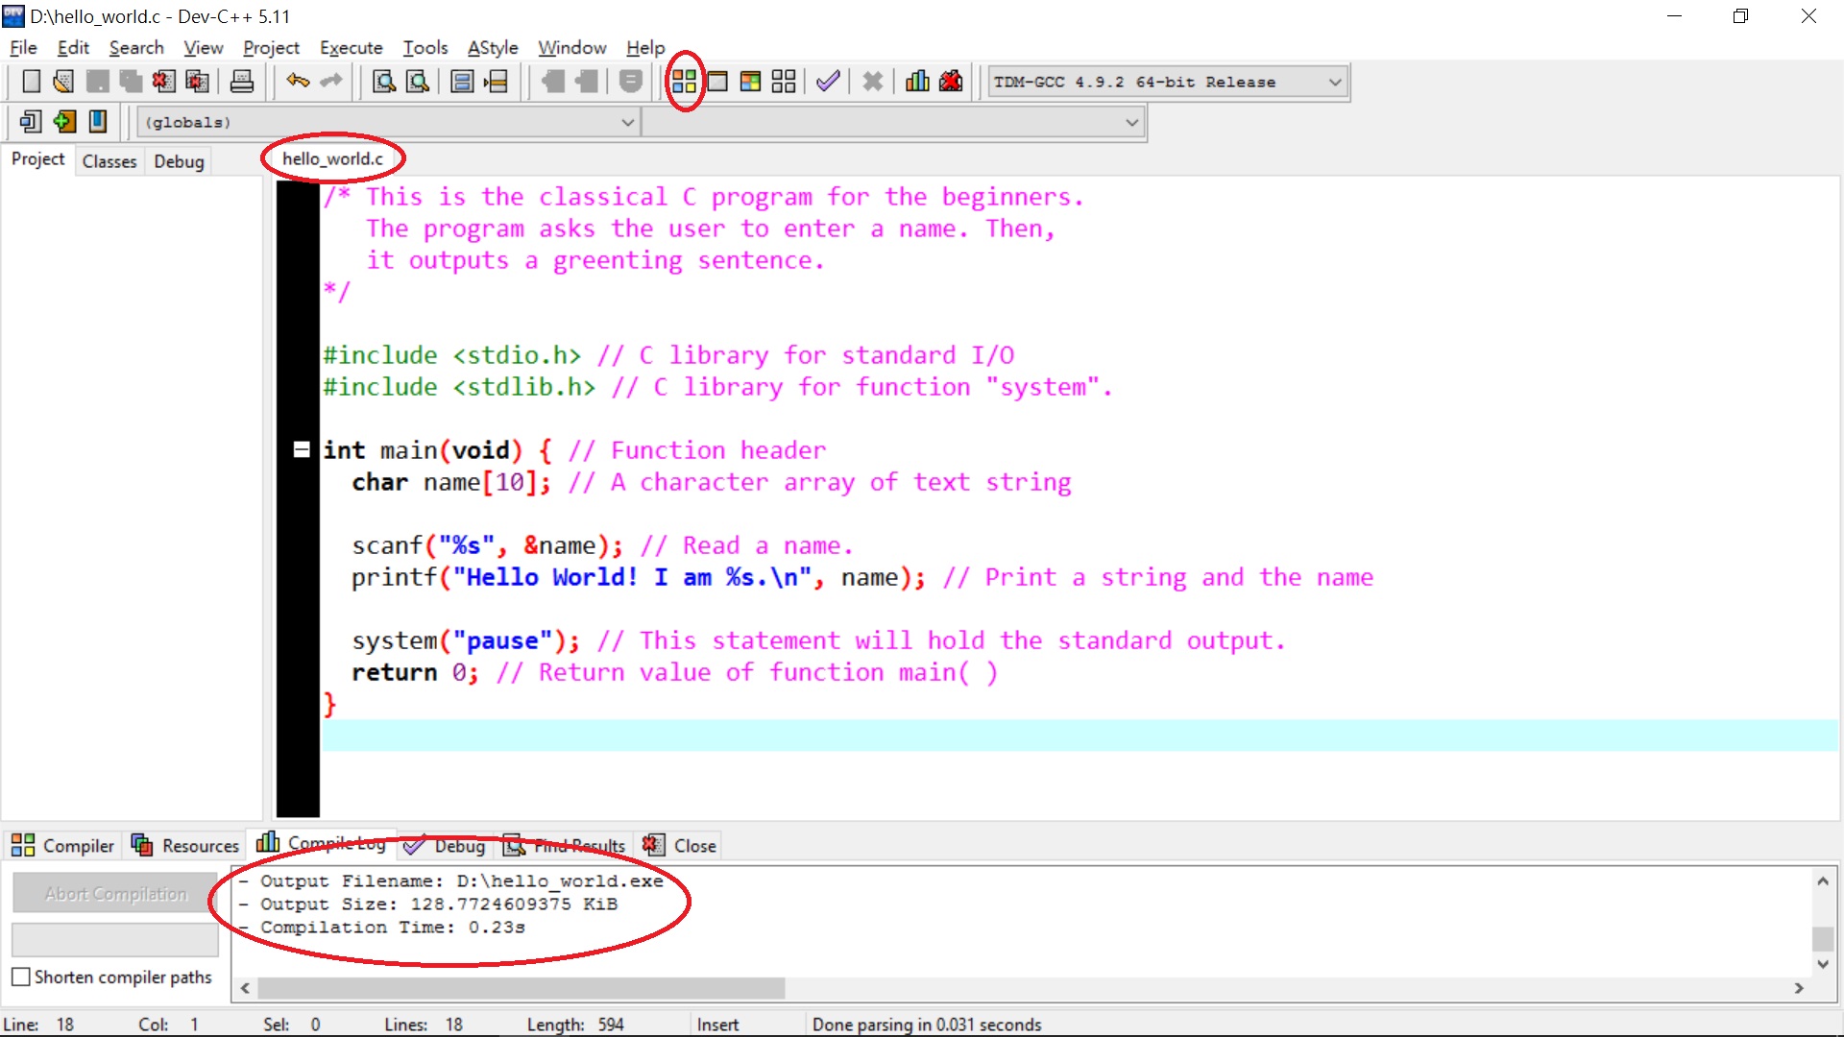Compile the program with the four-squares icon

pyautogui.click(x=684, y=82)
